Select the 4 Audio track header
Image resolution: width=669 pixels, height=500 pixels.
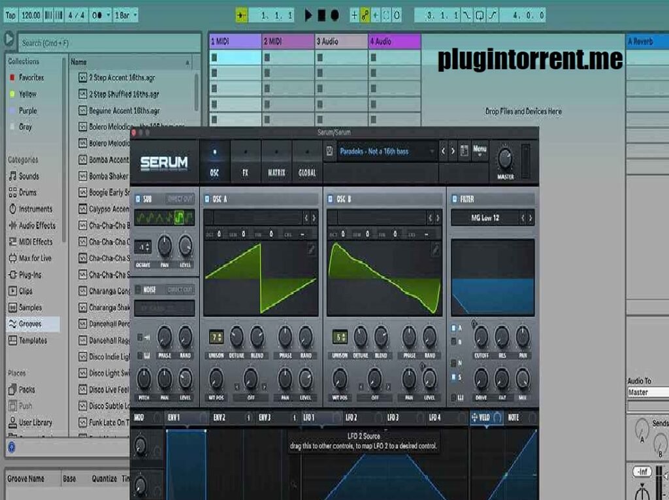[x=394, y=41]
